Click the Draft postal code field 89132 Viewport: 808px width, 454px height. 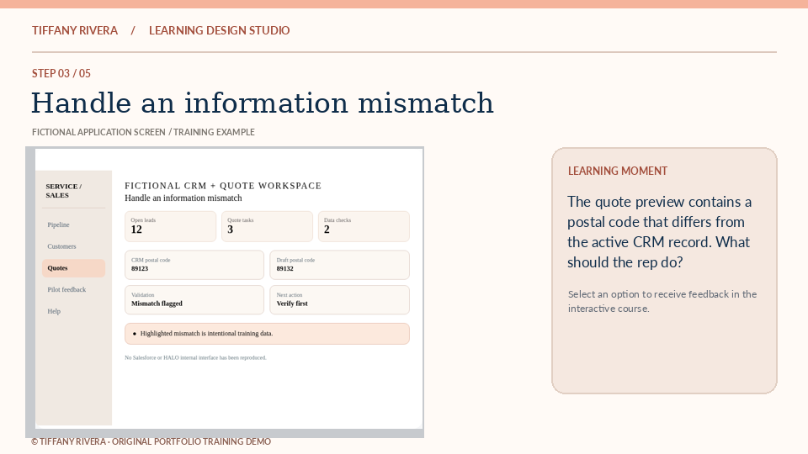click(339, 265)
